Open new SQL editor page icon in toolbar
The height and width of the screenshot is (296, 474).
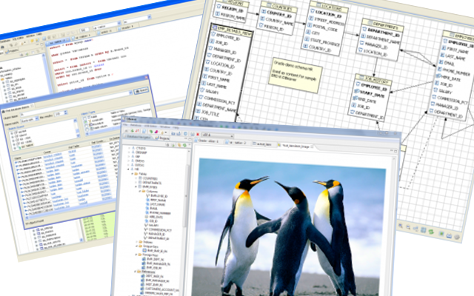point(144,131)
